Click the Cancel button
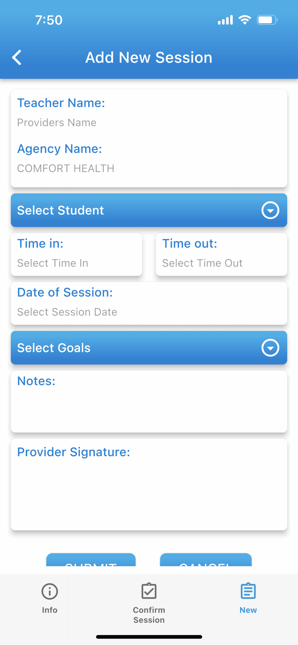 [206, 560]
